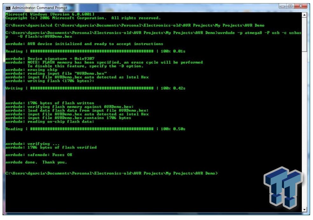Click the scrollbar up arrow

coord(304,15)
